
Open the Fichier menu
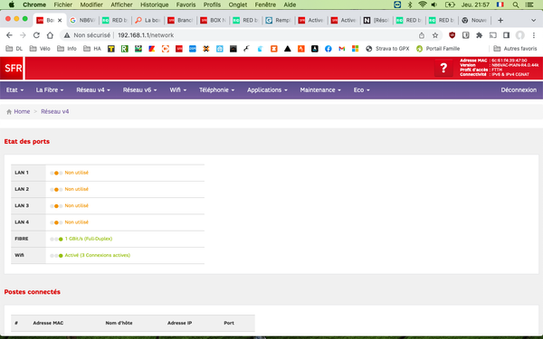tap(63, 5)
